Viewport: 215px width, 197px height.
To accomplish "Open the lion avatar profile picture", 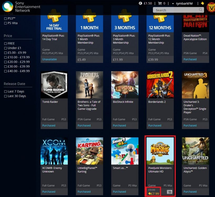I will tap(211, 7).
